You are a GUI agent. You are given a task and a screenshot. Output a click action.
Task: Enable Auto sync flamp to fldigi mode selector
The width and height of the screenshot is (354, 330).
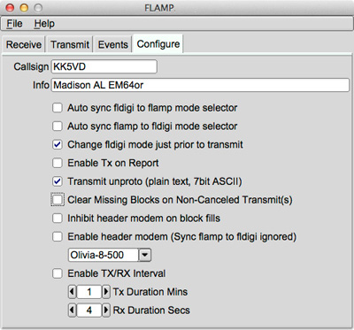pos(58,126)
